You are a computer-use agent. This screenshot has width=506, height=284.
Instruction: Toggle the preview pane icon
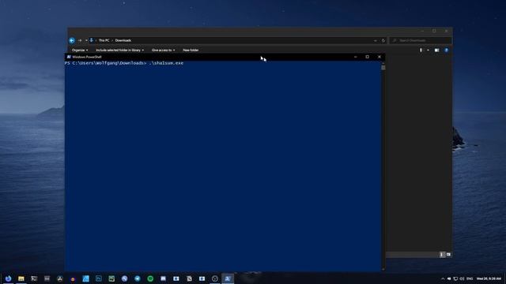[x=436, y=50]
